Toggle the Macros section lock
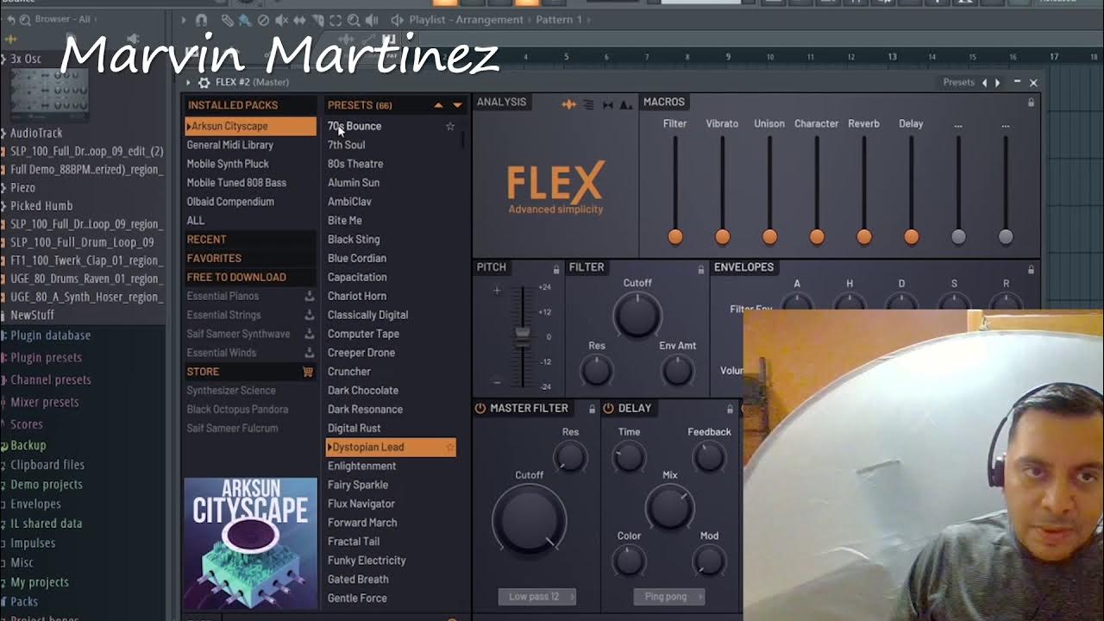Screen dimensions: 1104x621 point(1031,103)
